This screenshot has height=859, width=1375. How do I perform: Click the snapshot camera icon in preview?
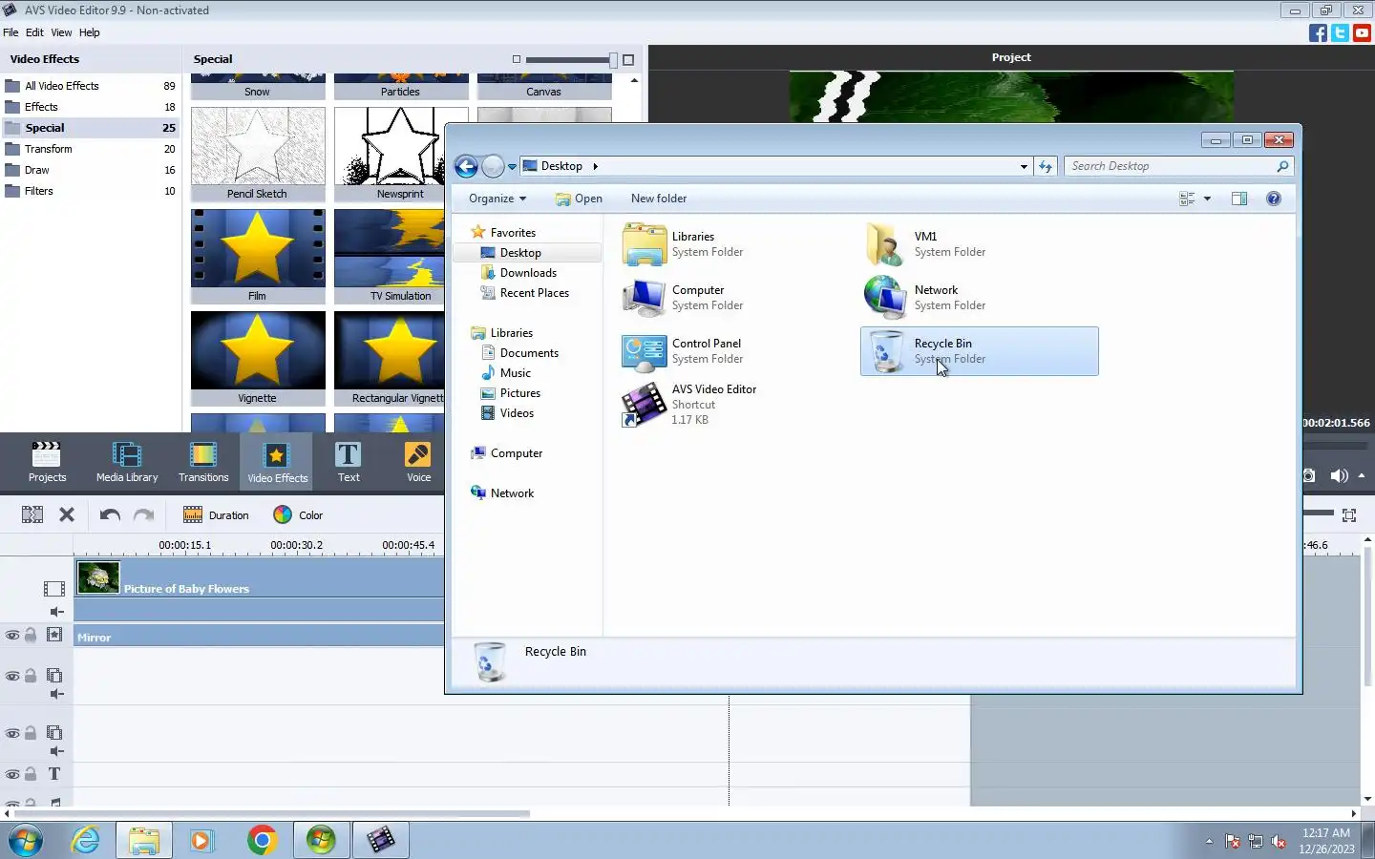[x=1309, y=475]
